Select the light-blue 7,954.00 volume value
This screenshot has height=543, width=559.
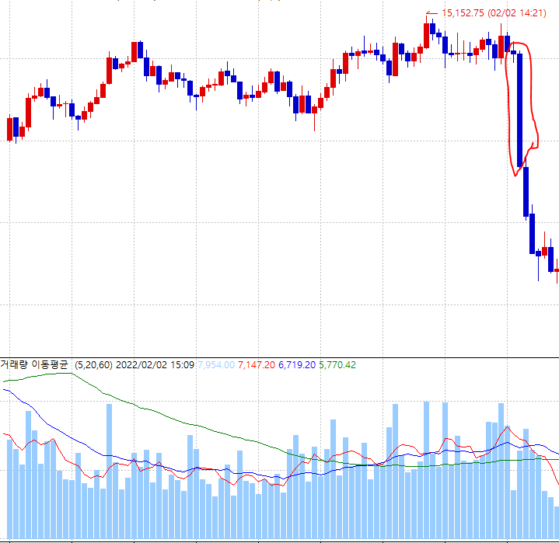pos(216,364)
